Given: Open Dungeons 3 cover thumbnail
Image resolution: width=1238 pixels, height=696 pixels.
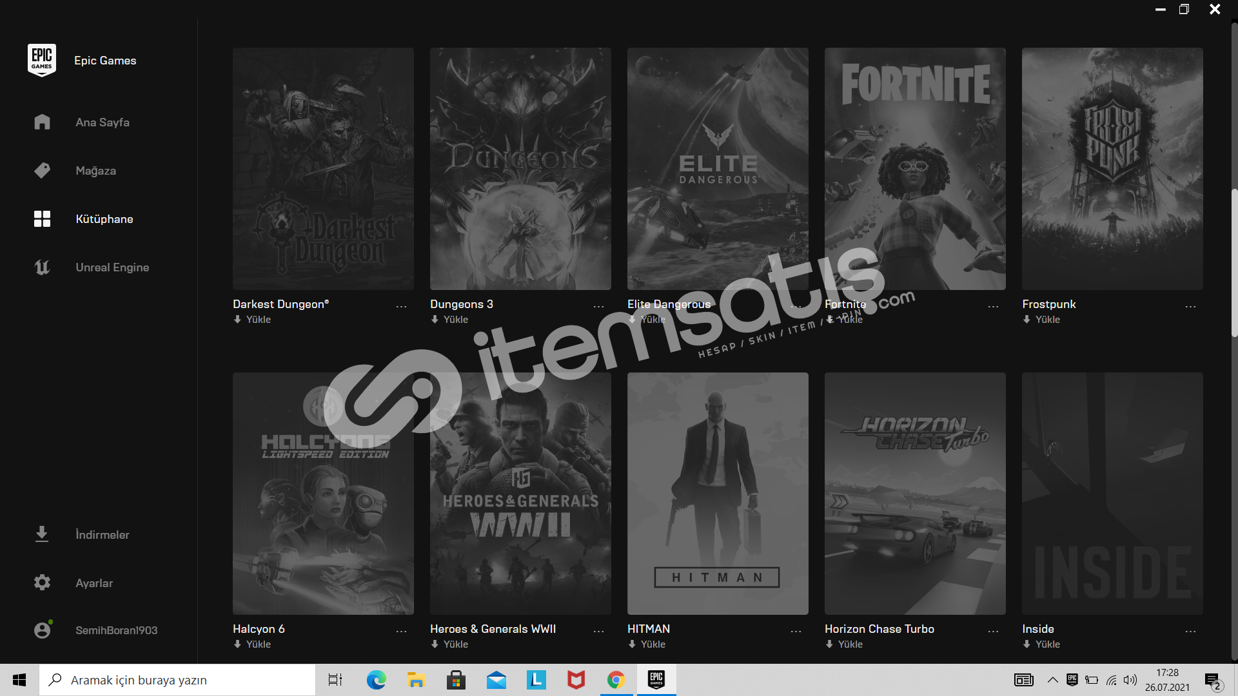Looking at the screenshot, I should (520, 169).
